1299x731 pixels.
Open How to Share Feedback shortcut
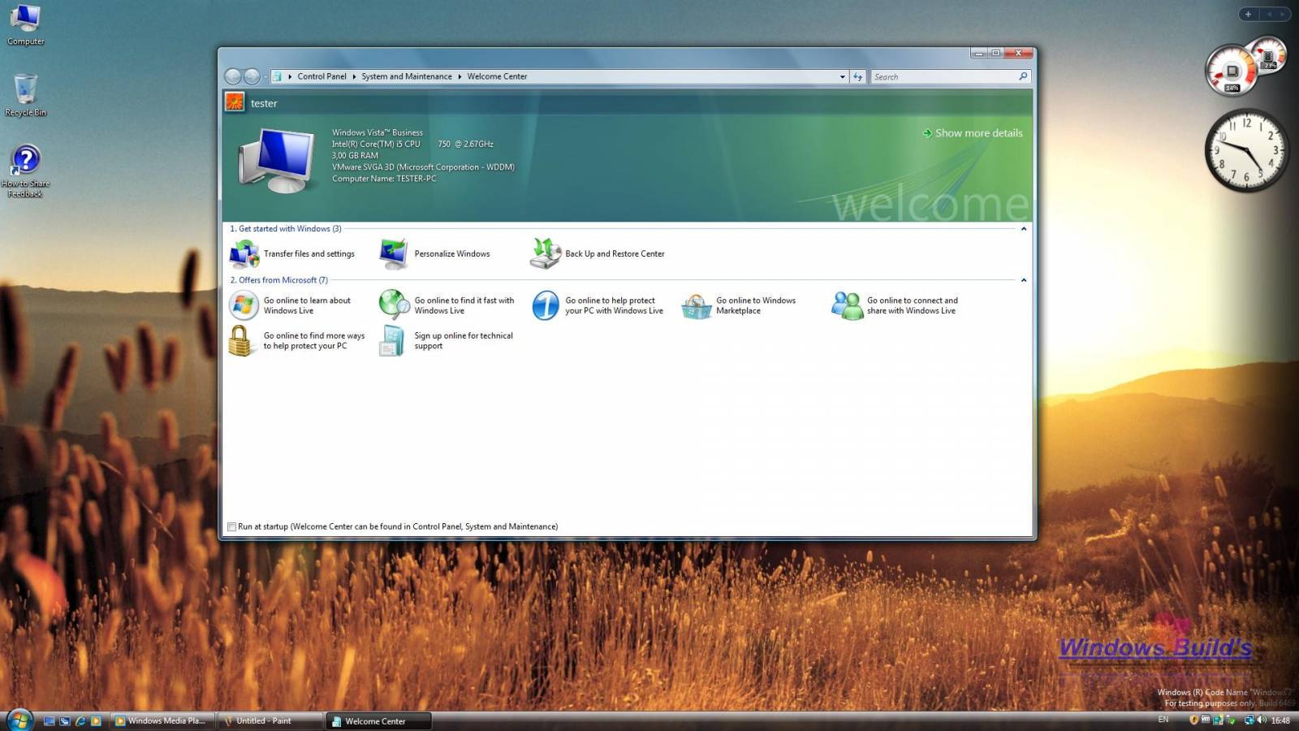pyautogui.click(x=25, y=171)
